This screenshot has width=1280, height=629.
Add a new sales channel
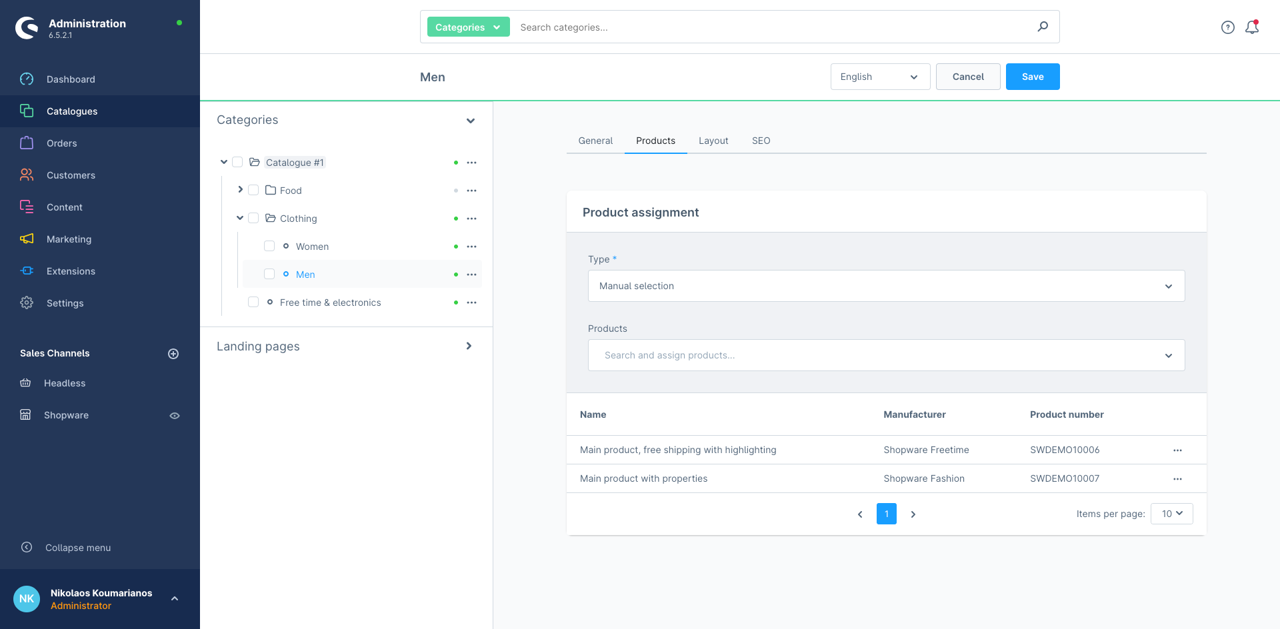[173, 354]
